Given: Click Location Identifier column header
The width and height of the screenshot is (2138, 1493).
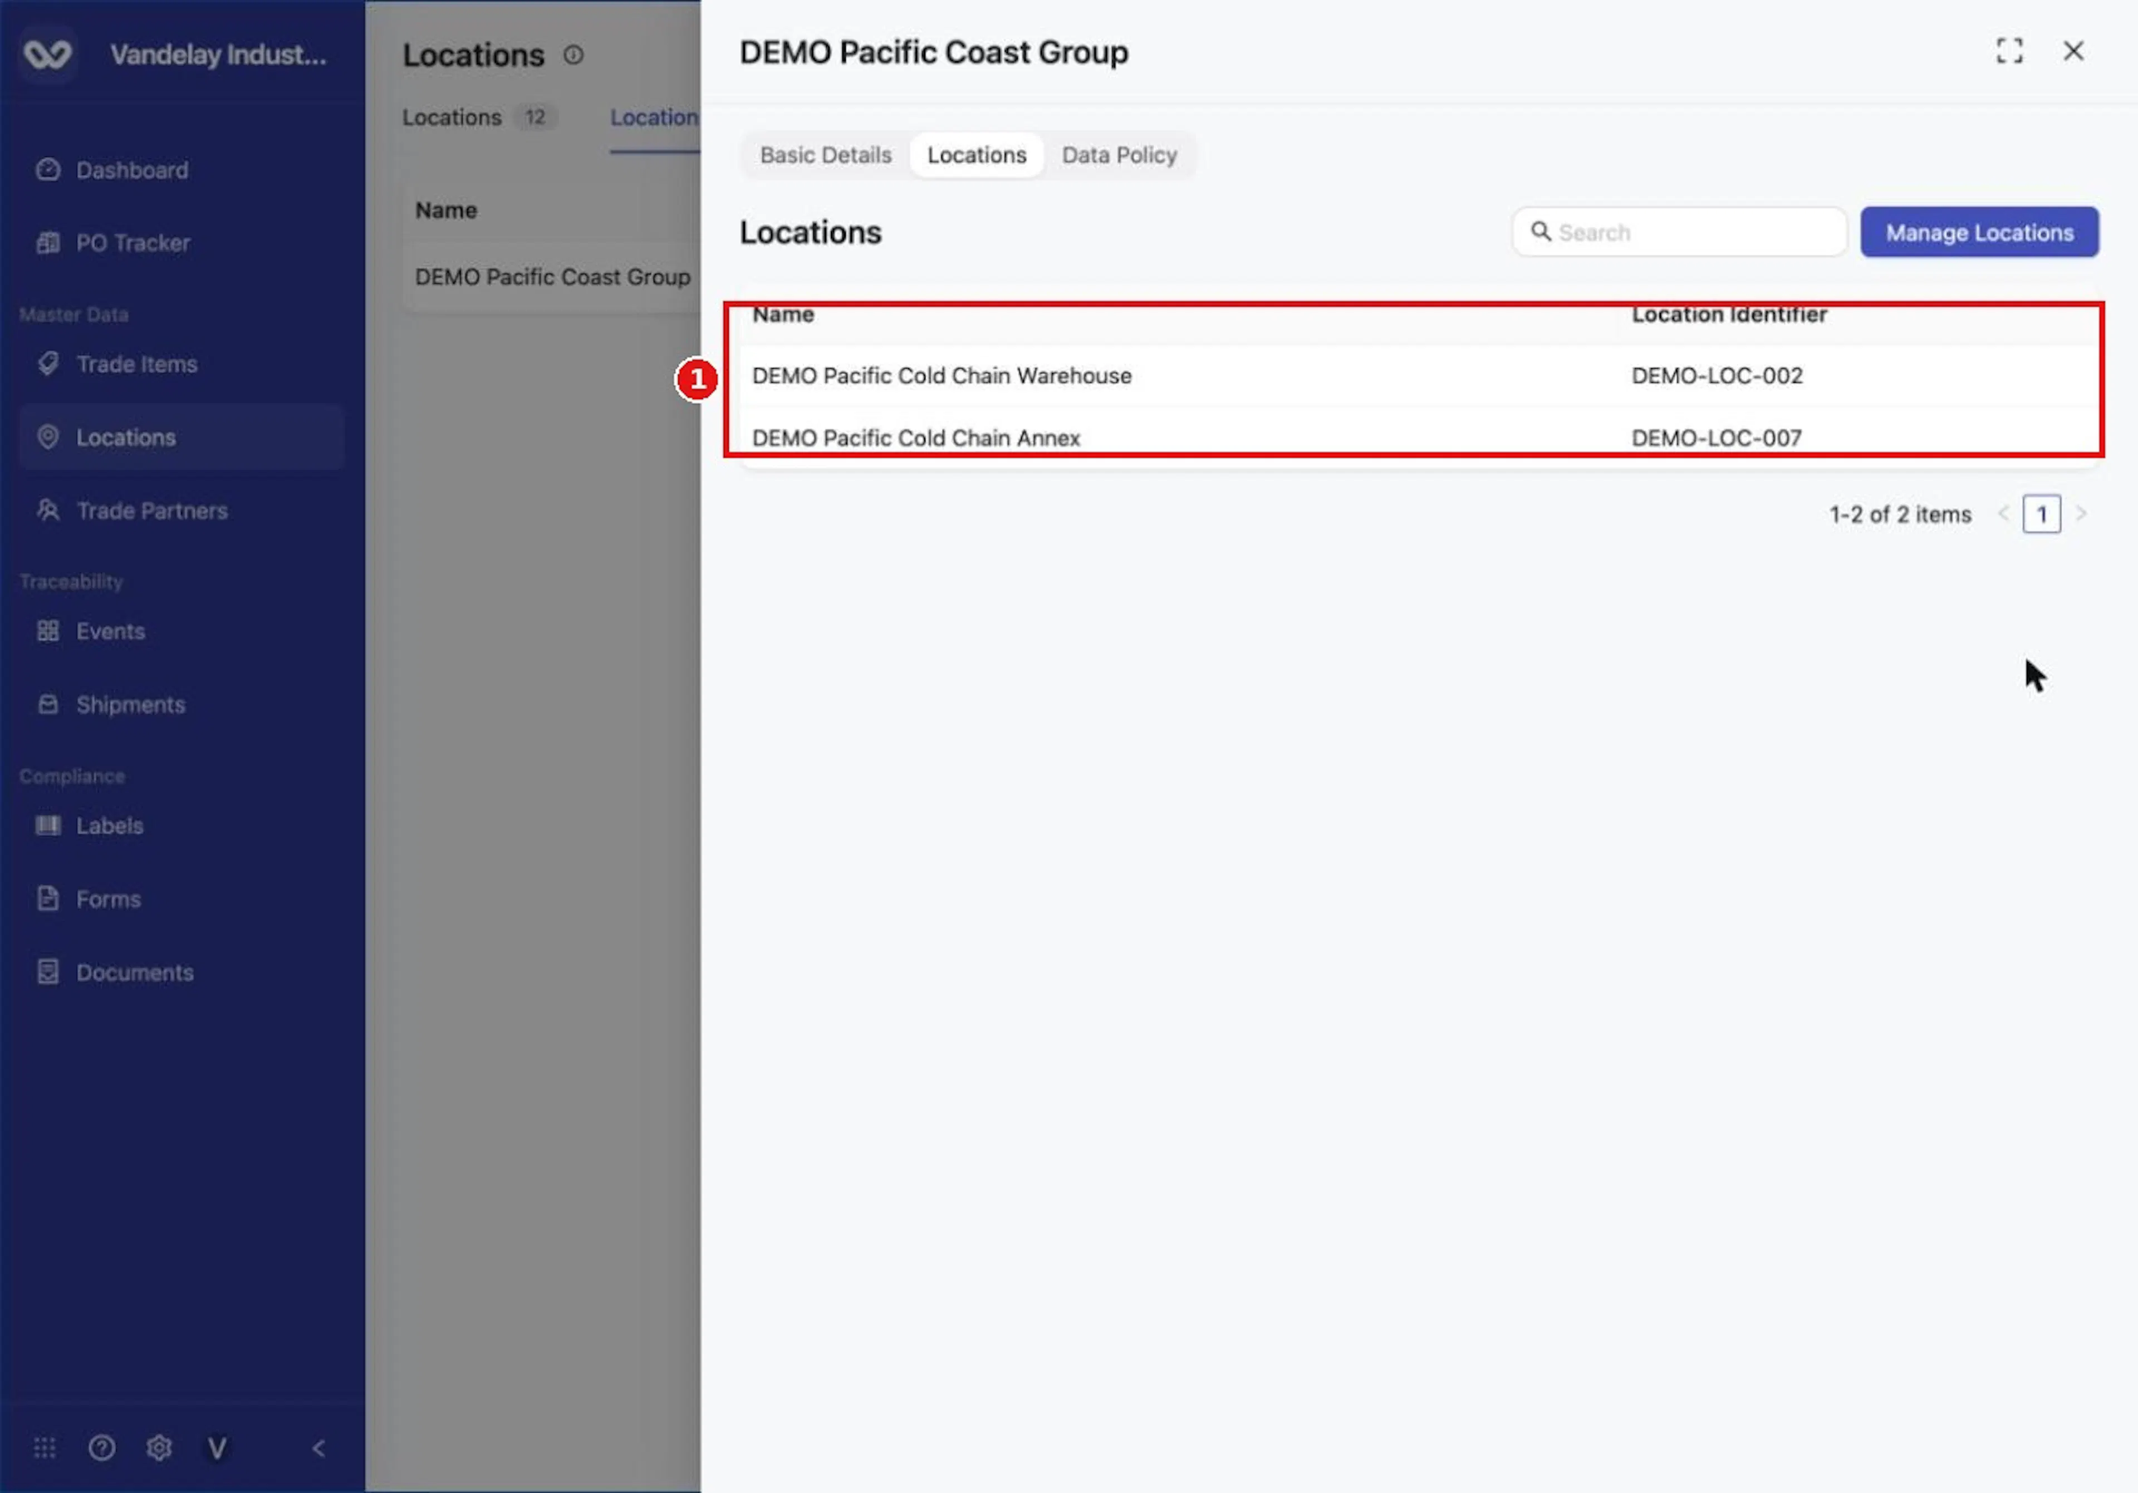Looking at the screenshot, I should click(1729, 315).
